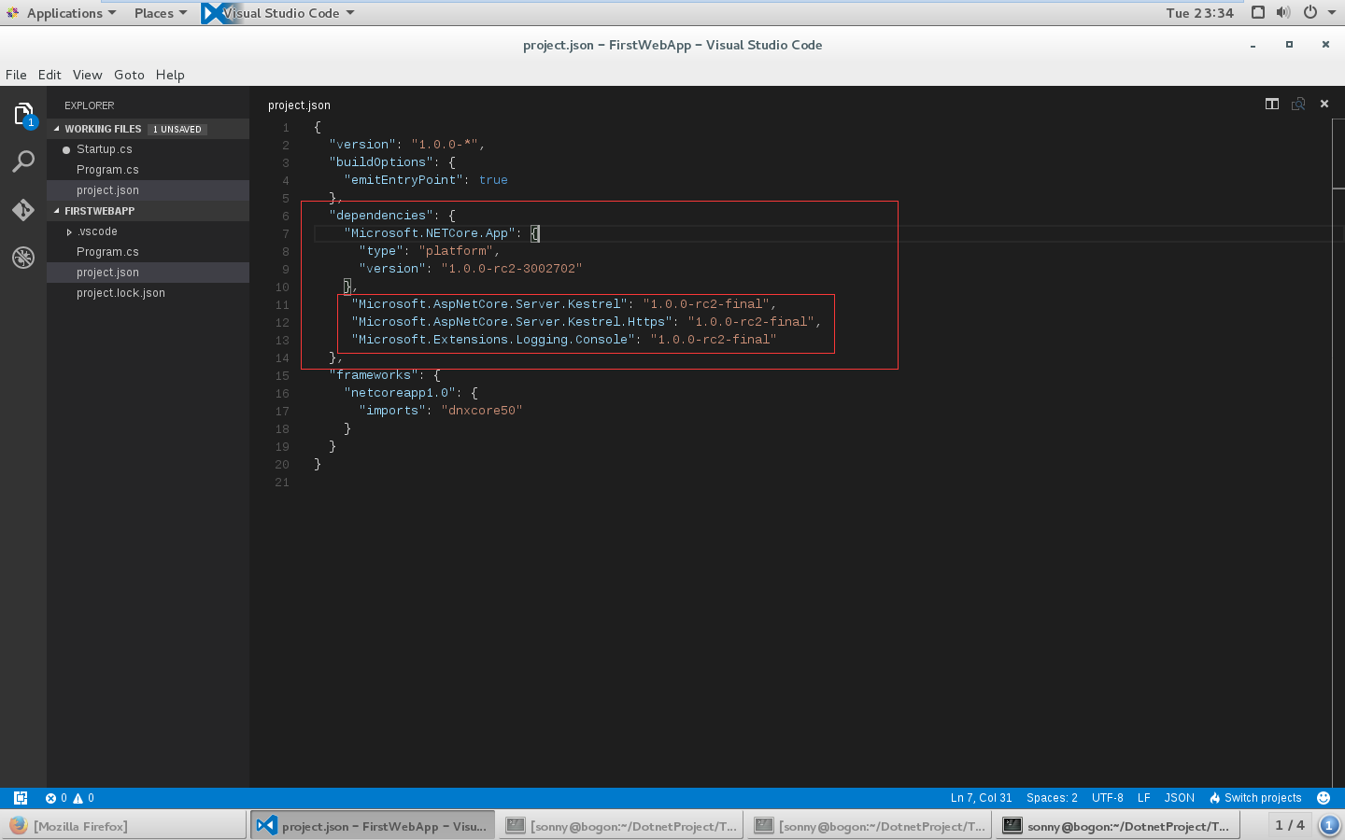Click the clock Tue 23:34
1345x840 pixels.
1199,13
